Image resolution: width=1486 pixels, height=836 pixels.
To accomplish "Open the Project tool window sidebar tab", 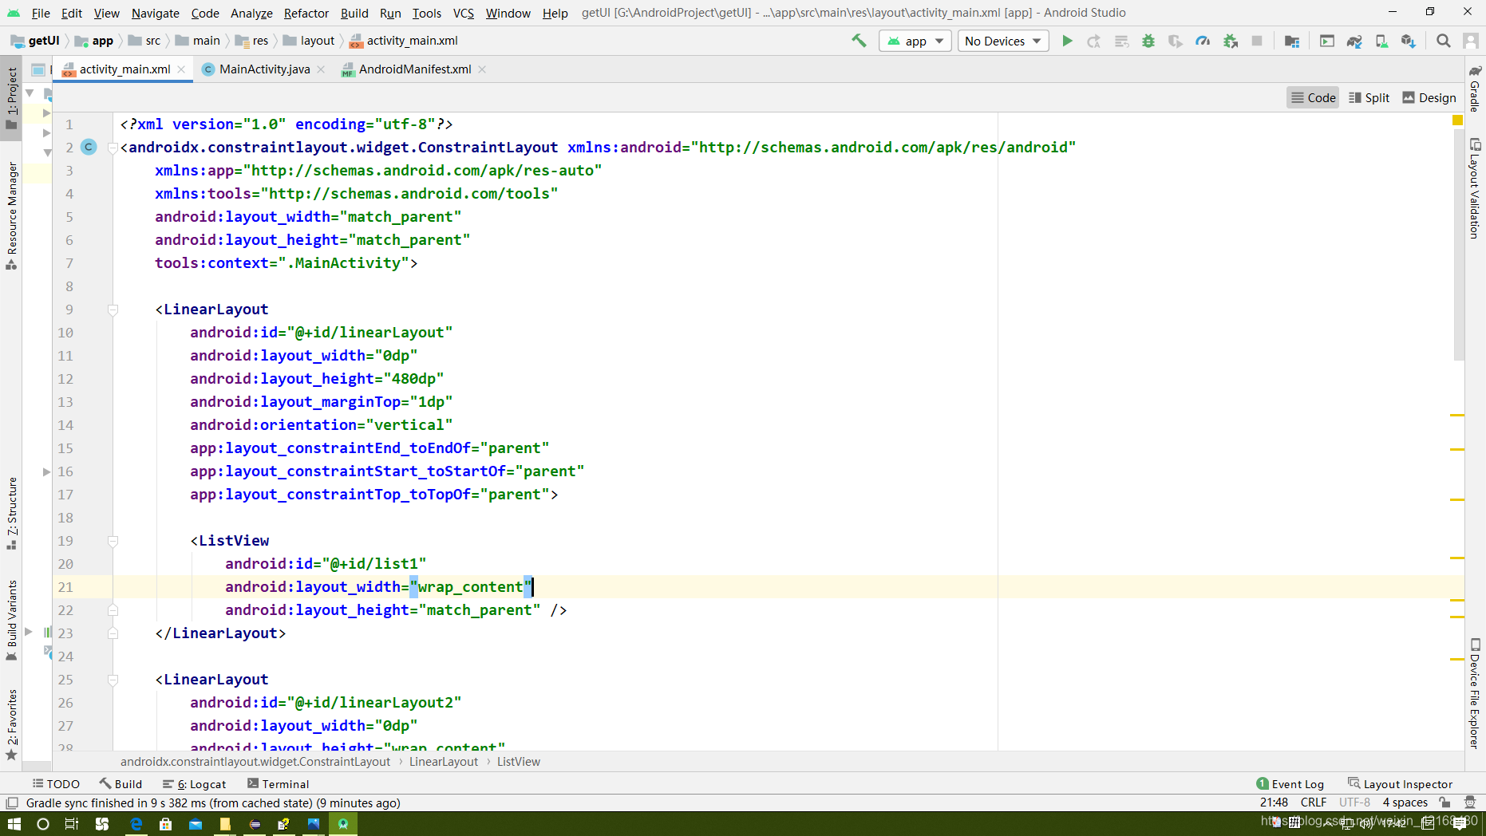I will coord(11,97).
